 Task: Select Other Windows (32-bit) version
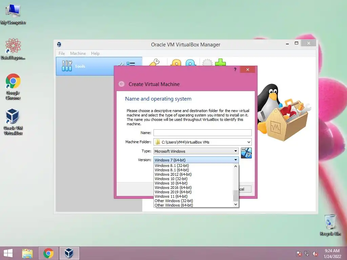coord(174,201)
